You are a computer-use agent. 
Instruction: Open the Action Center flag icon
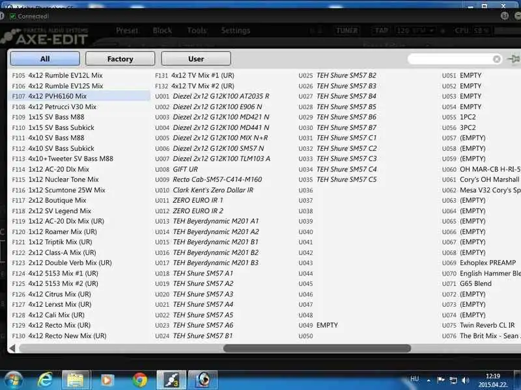pos(441,380)
